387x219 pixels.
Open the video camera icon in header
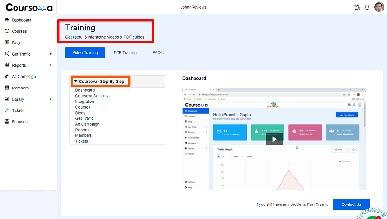(x=357, y=7)
